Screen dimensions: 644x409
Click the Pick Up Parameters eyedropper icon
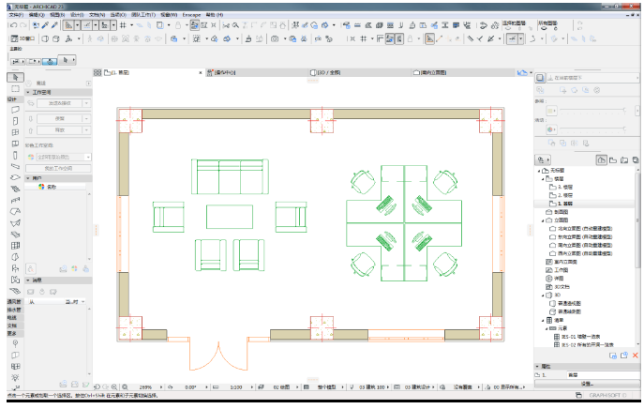pos(45,25)
